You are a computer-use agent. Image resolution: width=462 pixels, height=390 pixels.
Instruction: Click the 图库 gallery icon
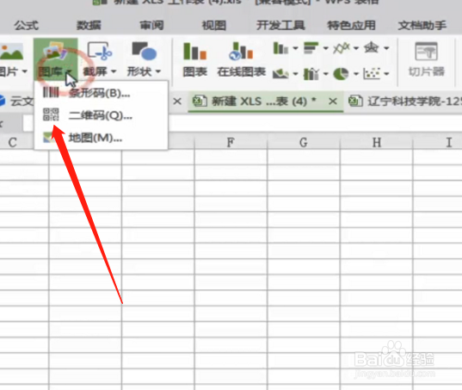click(55, 52)
